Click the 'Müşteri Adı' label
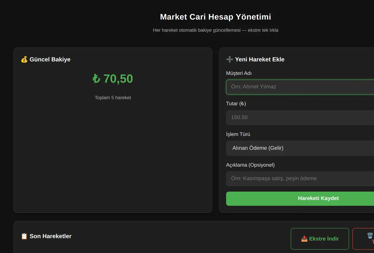The height and width of the screenshot is (253, 374). (x=239, y=73)
